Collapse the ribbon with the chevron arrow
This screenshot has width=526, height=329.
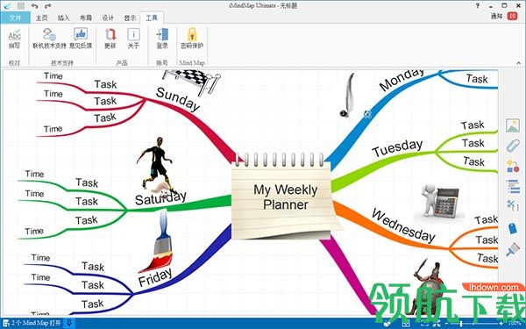[x=519, y=63]
